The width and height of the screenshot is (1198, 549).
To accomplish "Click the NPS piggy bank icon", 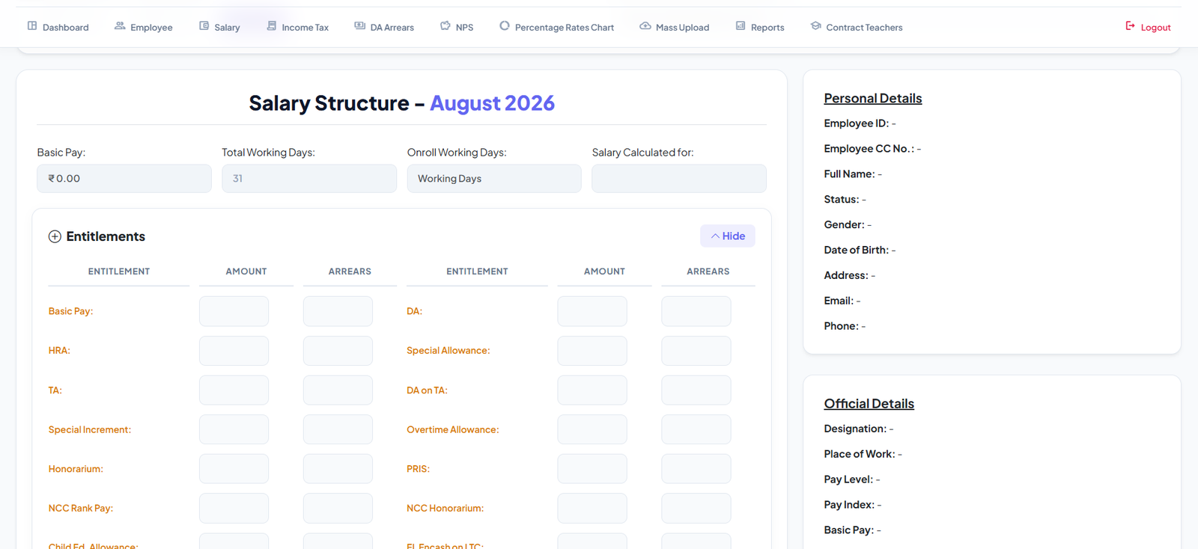I will point(446,26).
